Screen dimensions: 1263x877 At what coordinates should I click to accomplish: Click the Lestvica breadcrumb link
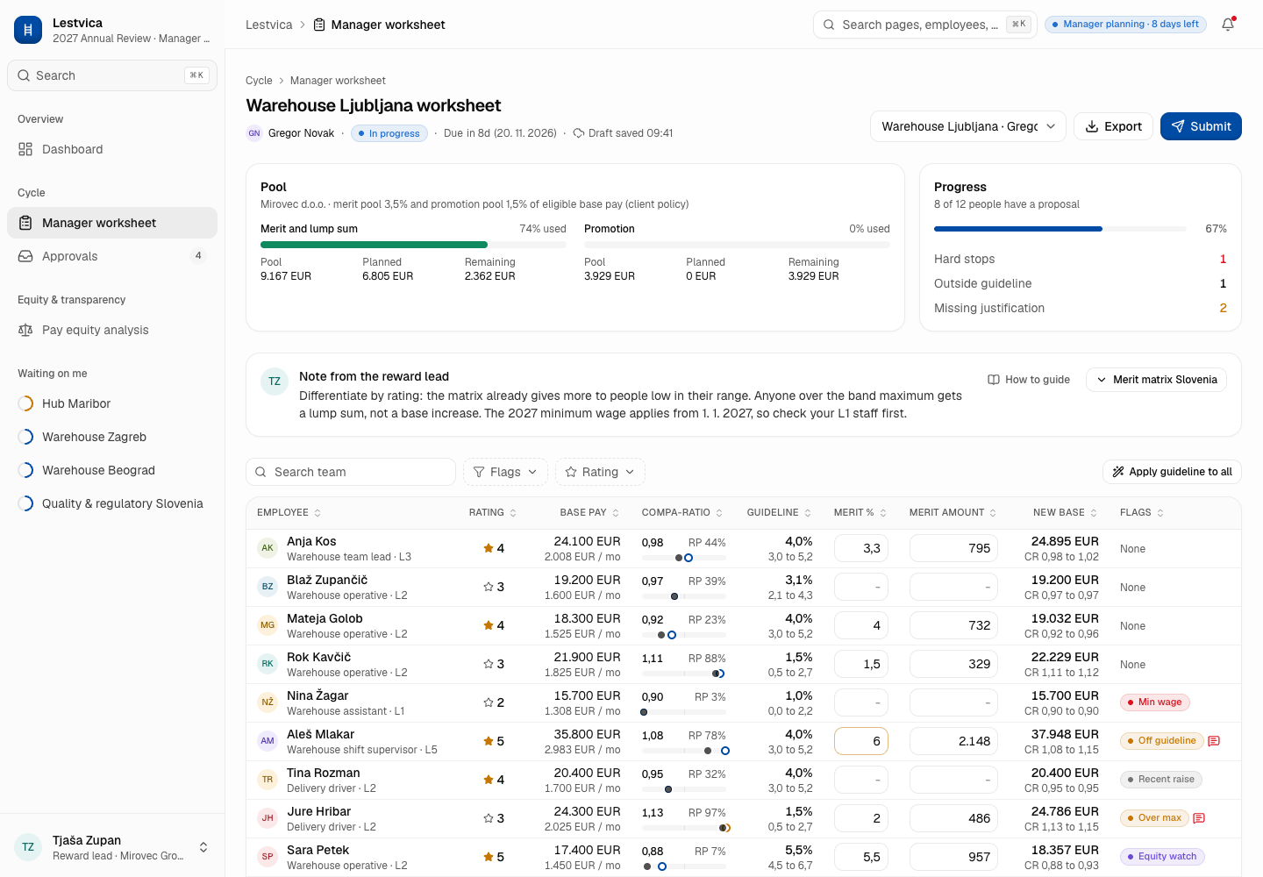point(268,25)
